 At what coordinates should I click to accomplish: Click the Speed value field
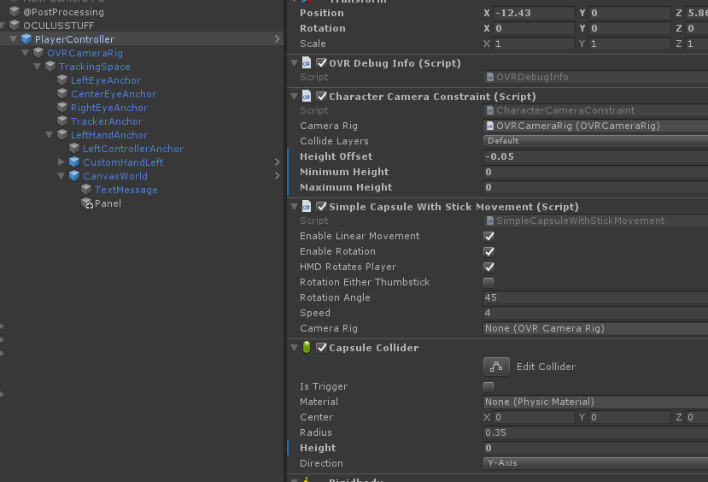[x=595, y=313]
